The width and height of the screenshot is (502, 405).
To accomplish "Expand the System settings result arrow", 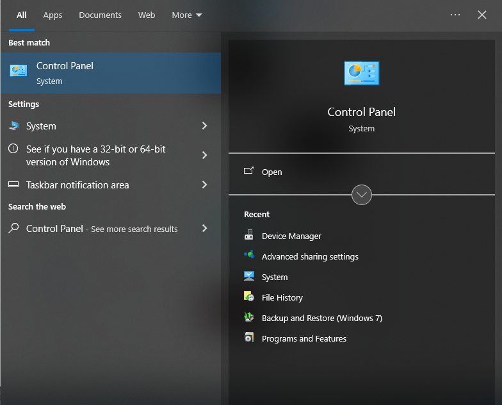I will 205,126.
